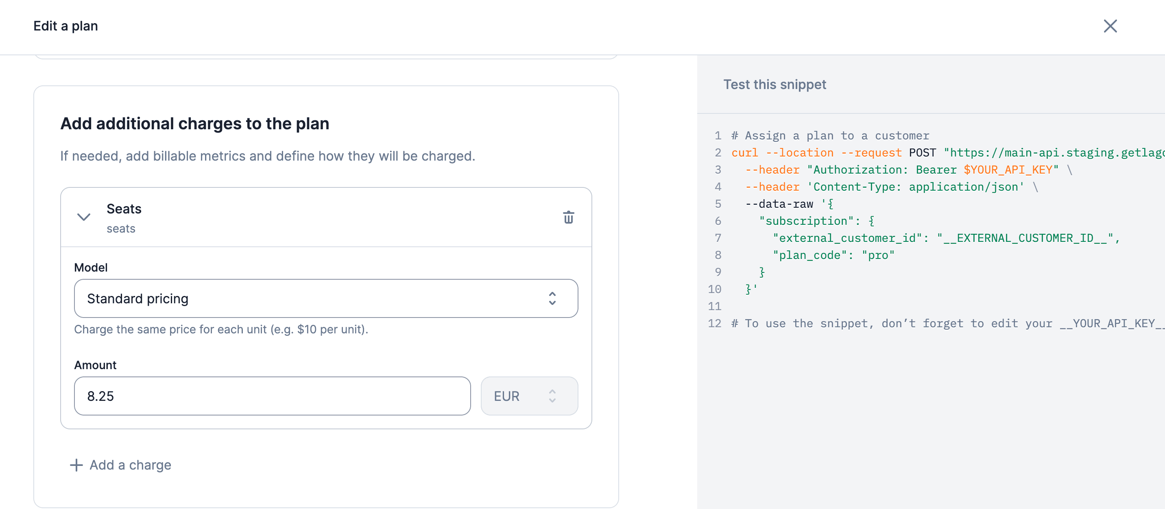Open the EUR currency dropdown
Screen dimensions: 1165x509
click(529, 396)
